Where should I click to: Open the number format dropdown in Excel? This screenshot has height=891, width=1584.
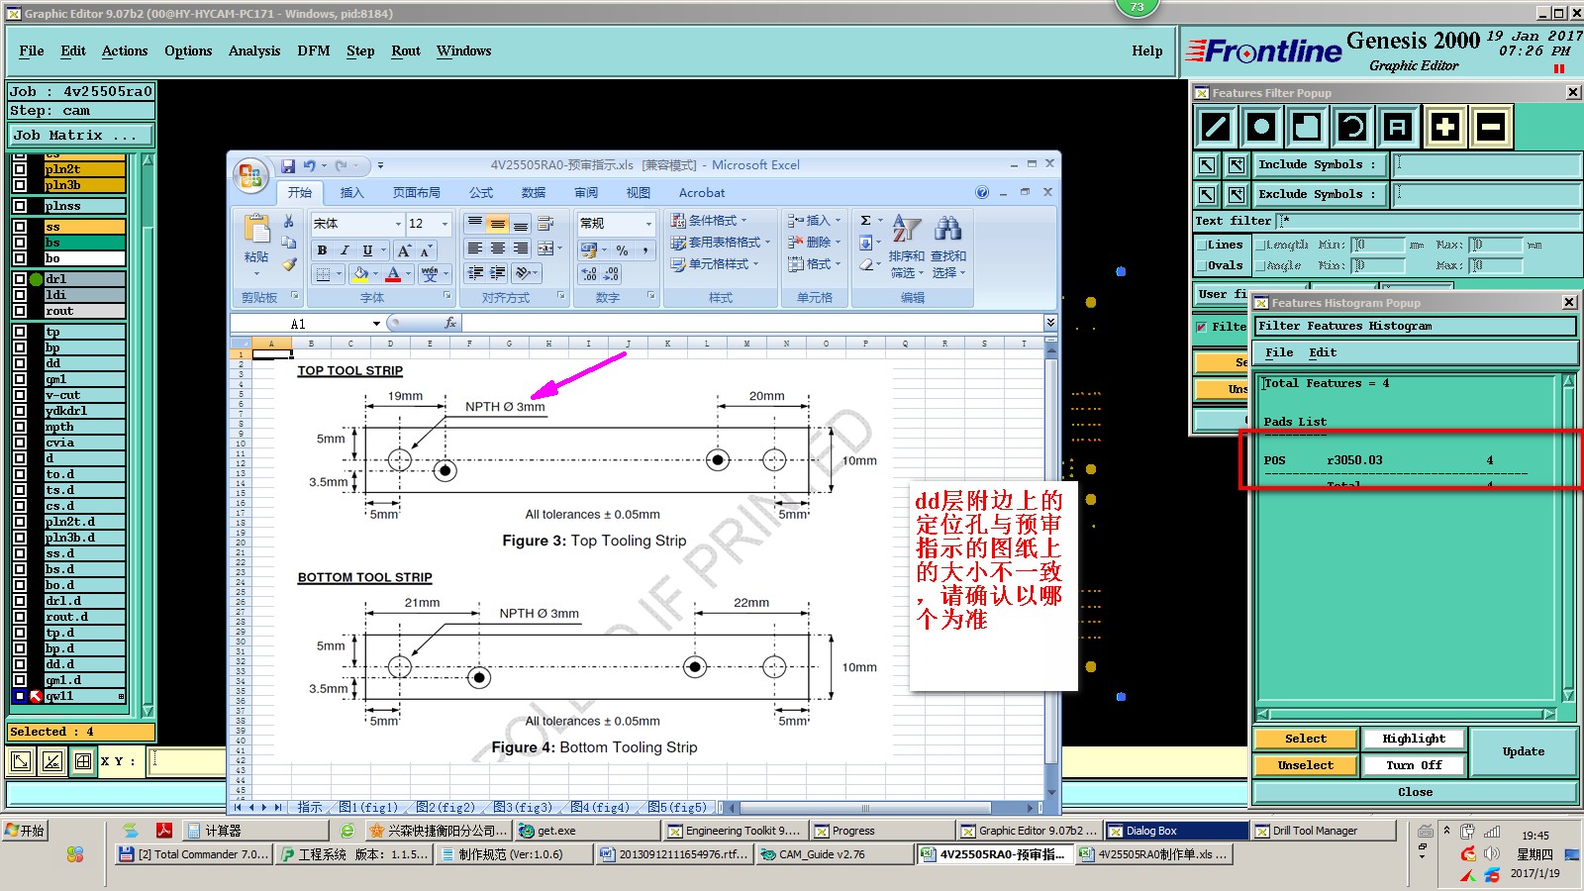(649, 224)
